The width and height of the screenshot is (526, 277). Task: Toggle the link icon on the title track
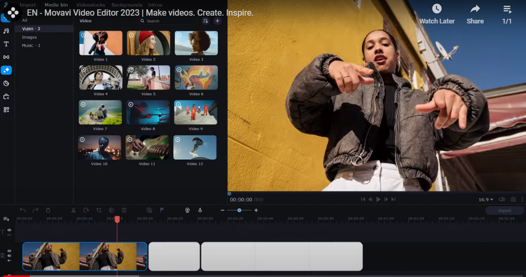click(x=9, y=235)
